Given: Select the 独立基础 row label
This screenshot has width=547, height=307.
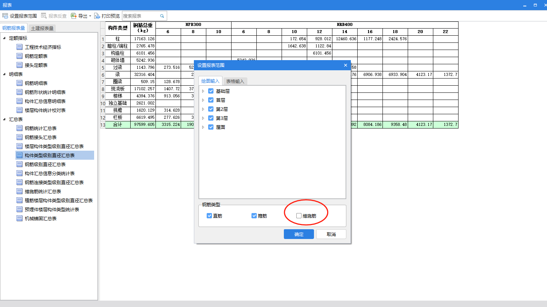Looking at the screenshot, I should (117, 103).
